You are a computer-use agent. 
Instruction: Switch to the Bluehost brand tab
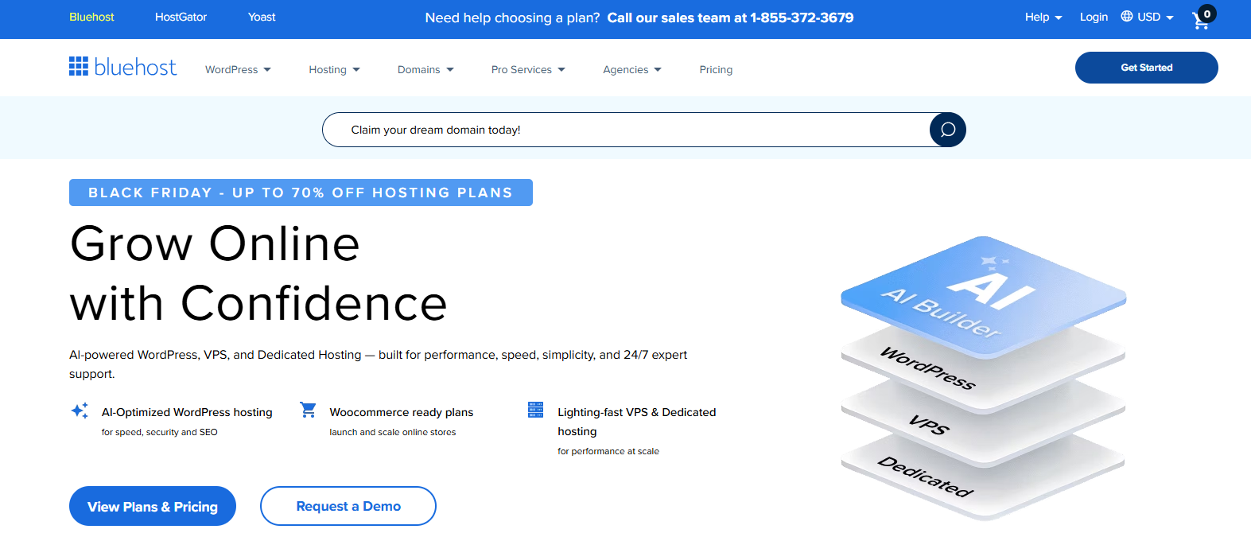pyautogui.click(x=91, y=17)
